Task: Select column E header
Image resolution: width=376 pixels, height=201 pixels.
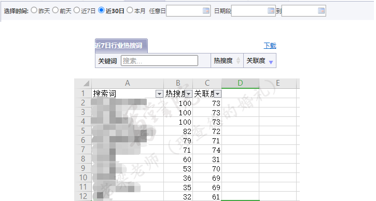Action: [278, 83]
